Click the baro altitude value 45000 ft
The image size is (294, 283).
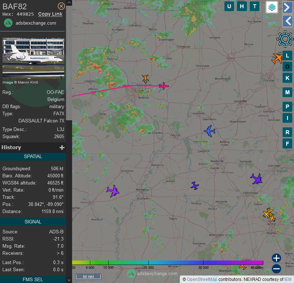(55, 176)
